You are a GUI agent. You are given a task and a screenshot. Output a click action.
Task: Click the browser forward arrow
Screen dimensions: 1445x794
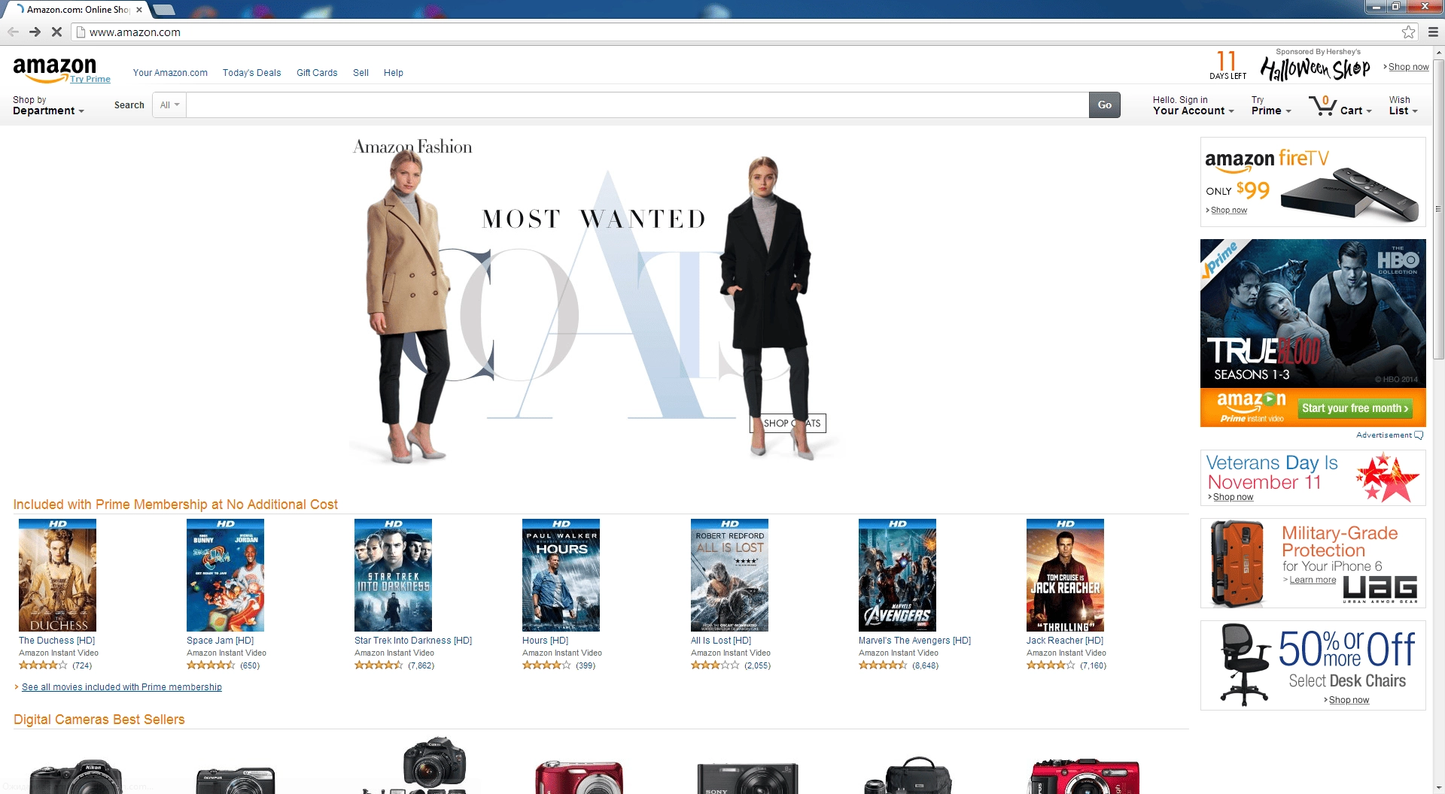pos(35,32)
